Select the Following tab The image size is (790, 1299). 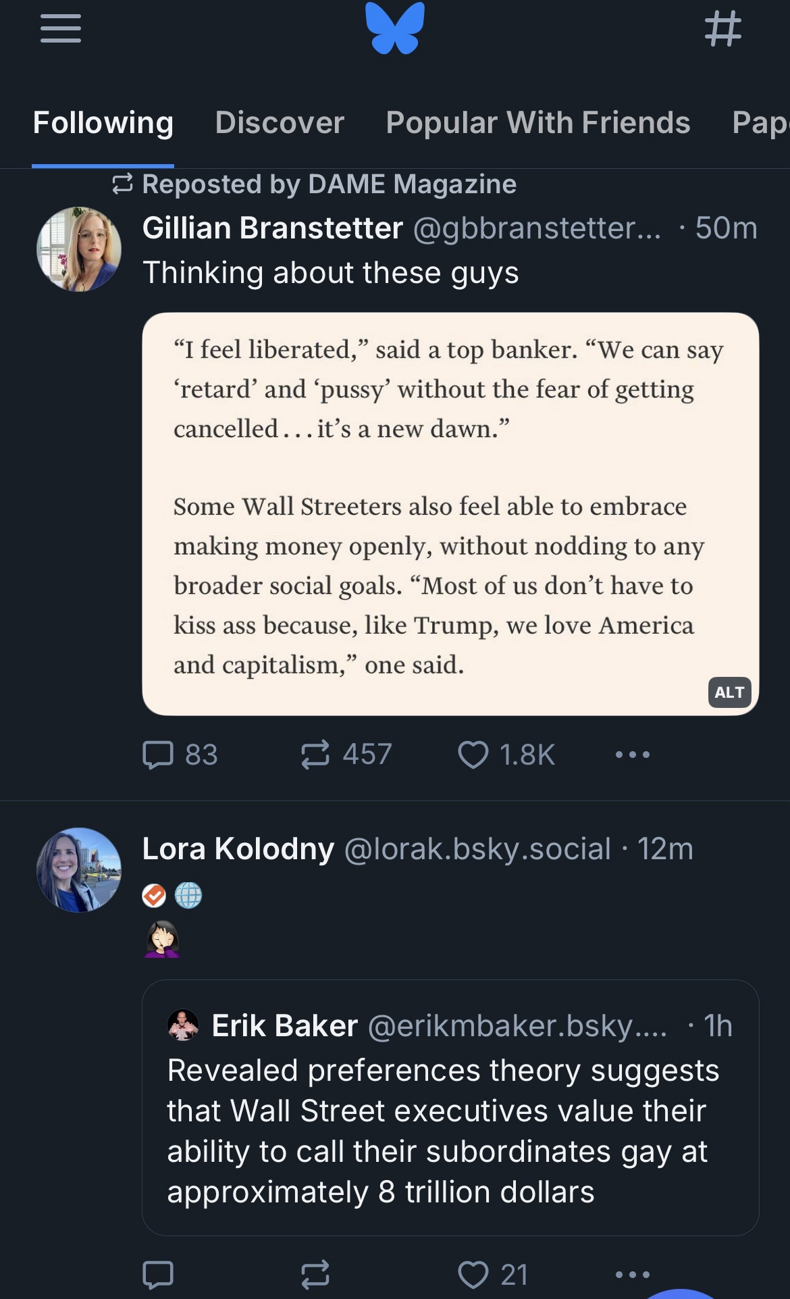[x=103, y=123]
